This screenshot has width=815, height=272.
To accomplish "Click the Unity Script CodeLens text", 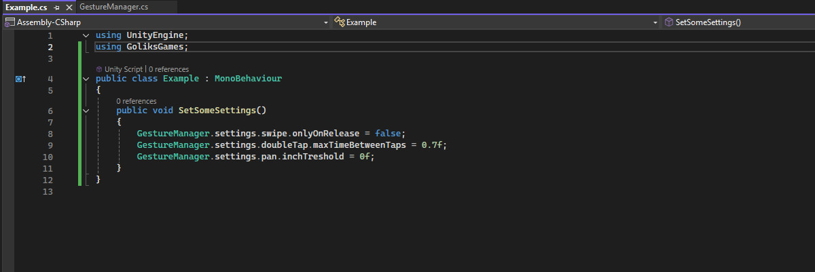I will pos(124,69).
